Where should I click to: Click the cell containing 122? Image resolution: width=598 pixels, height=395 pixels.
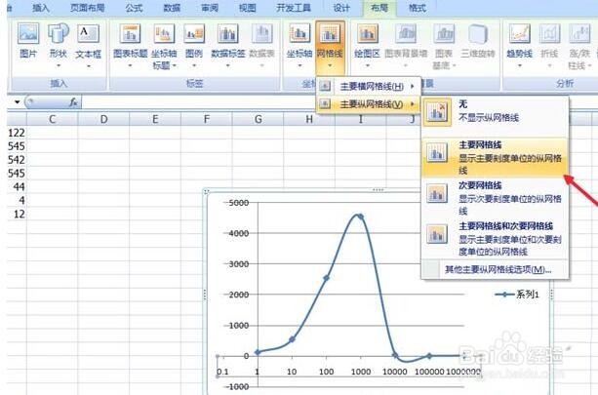[17, 133]
